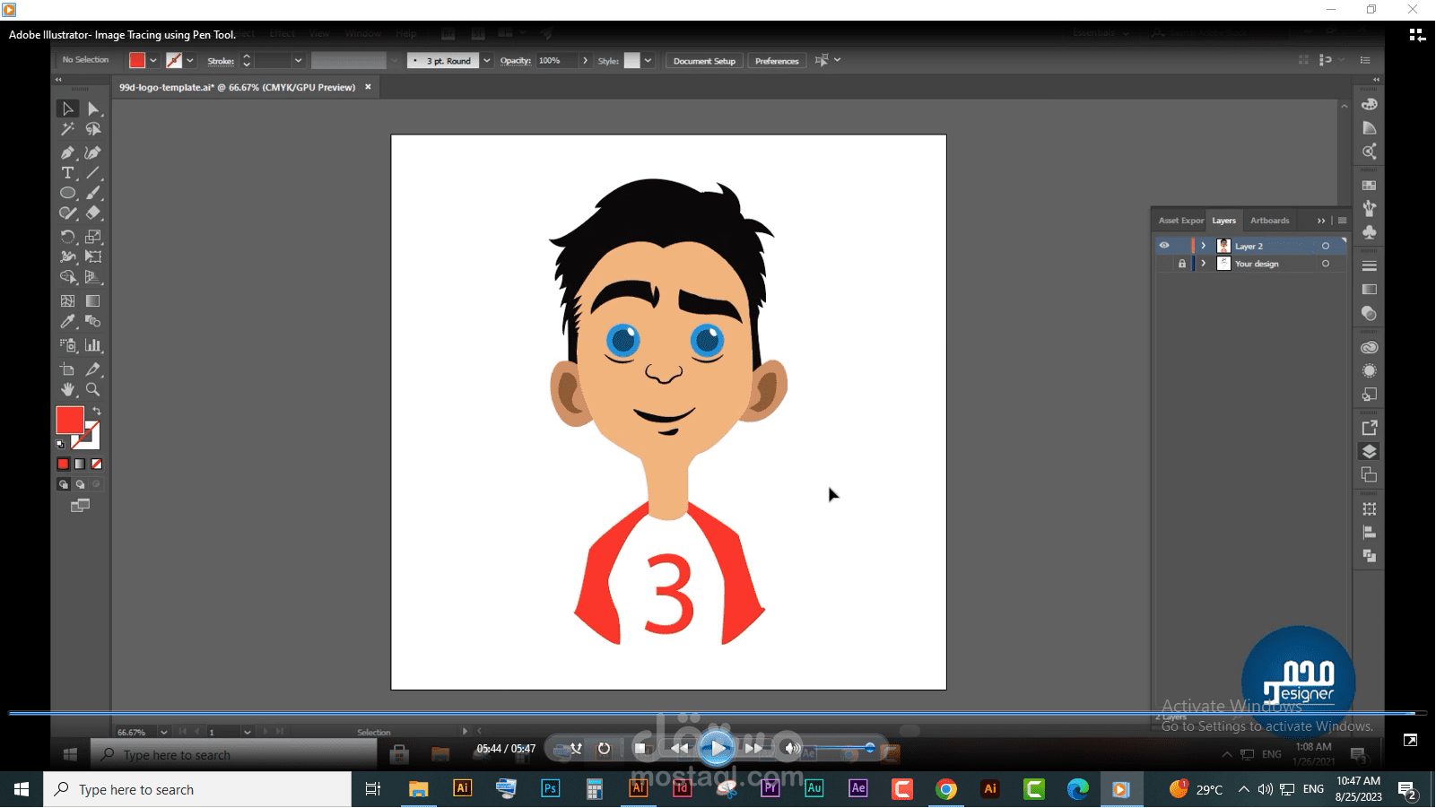Expand Your design layer contents

1204,264
